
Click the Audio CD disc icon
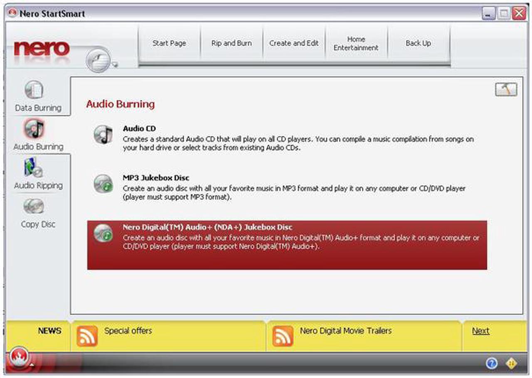point(103,135)
